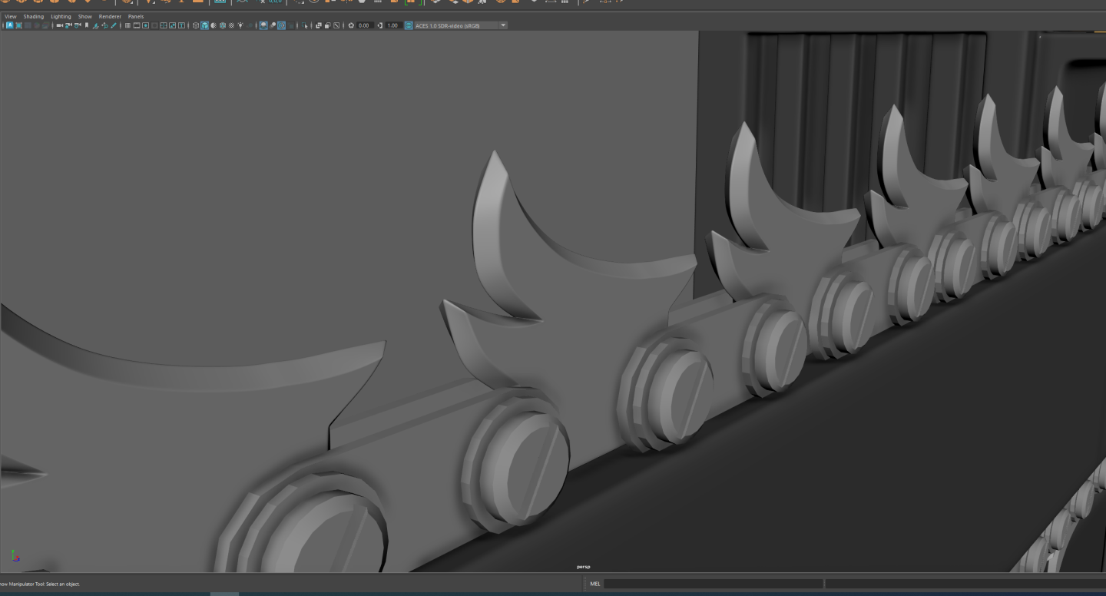Toggle the Safe Title icon
Screen dimensions: 1106x596
tap(181, 25)
